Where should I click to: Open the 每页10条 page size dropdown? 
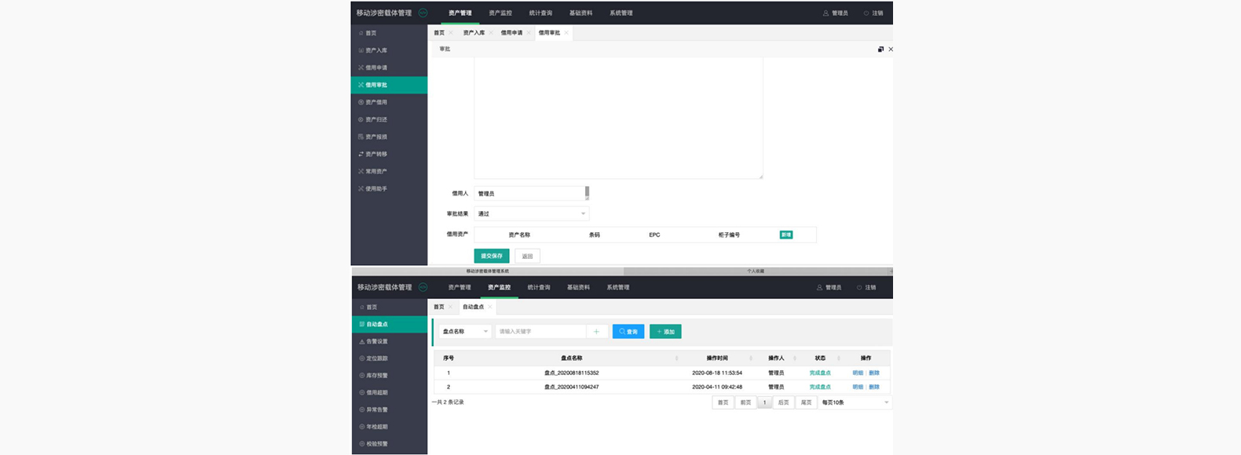tap(855, 402)
